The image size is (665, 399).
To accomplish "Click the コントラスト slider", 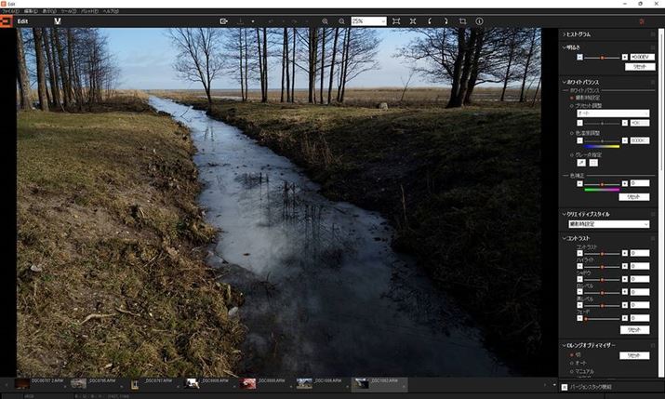I will [x=603, y=254].
